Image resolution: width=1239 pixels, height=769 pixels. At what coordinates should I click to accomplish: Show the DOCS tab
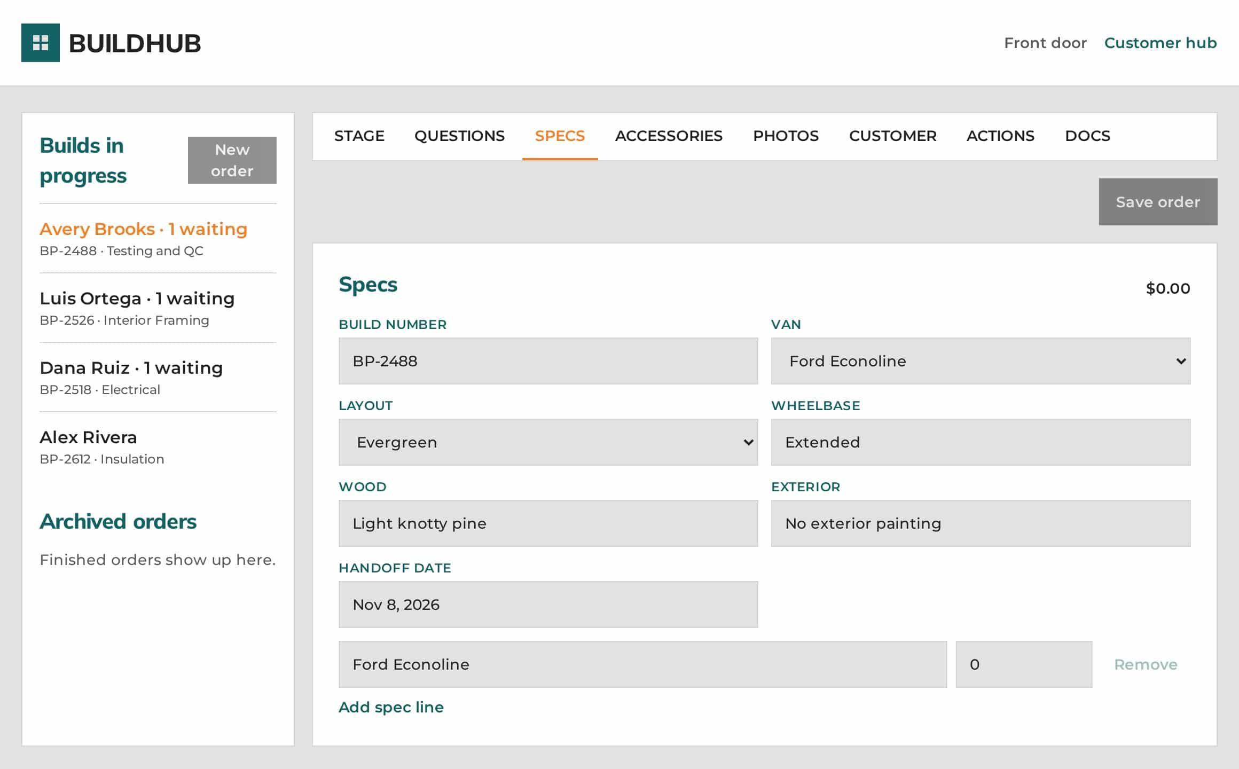(1087, 136)
